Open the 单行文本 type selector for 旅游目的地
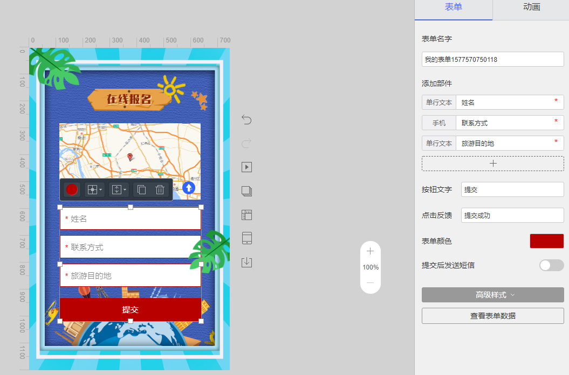This screenshot has width=569, height=375. 439,143
